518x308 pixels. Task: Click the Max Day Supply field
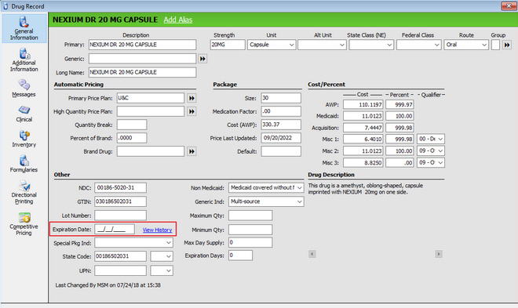pyautogui.click(x=250, y=242)
